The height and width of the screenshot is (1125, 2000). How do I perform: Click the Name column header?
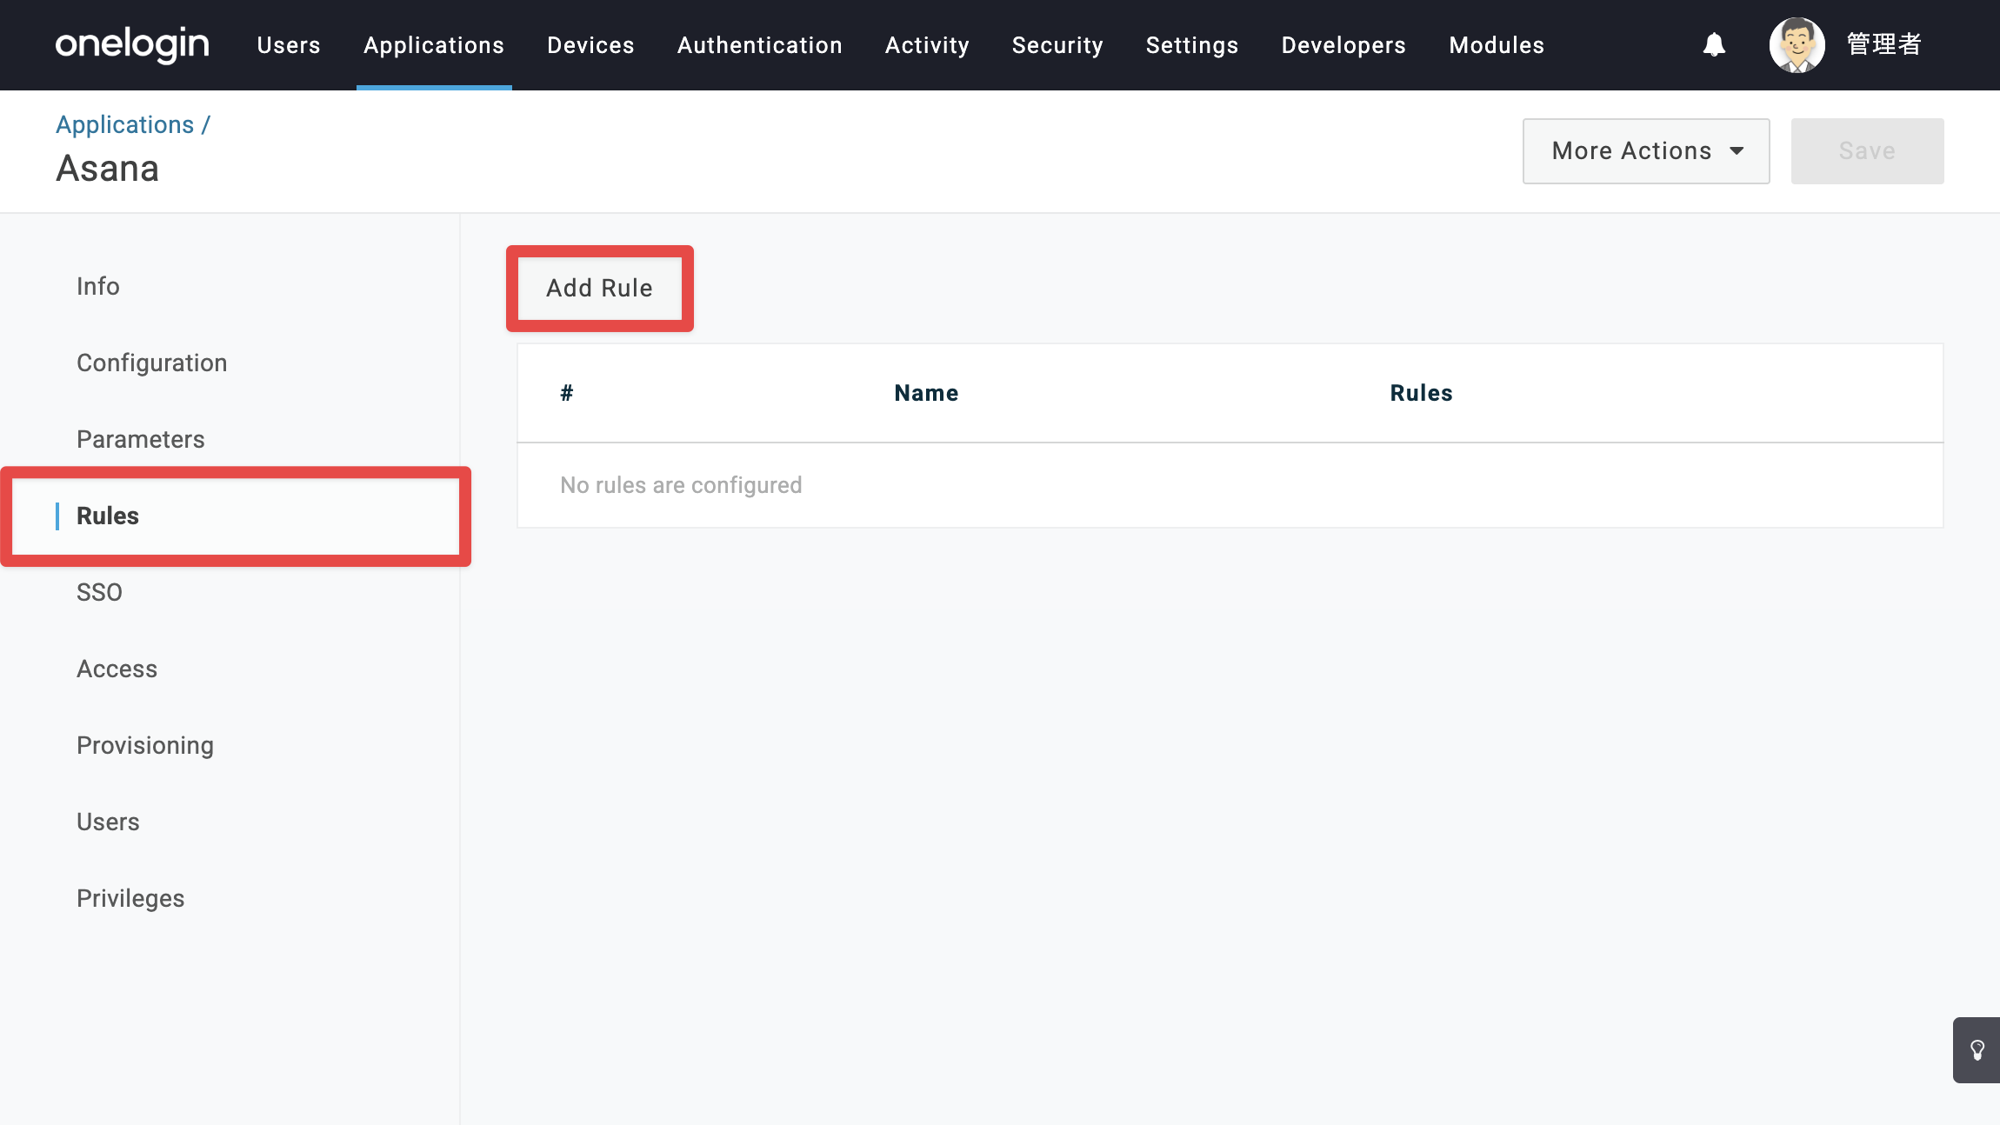point(927,393)
